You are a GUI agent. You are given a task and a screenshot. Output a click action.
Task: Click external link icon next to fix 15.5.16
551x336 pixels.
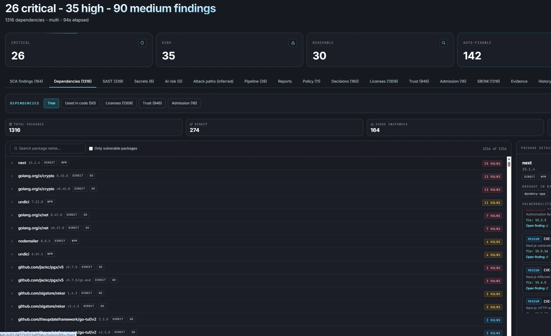[547, 257]
